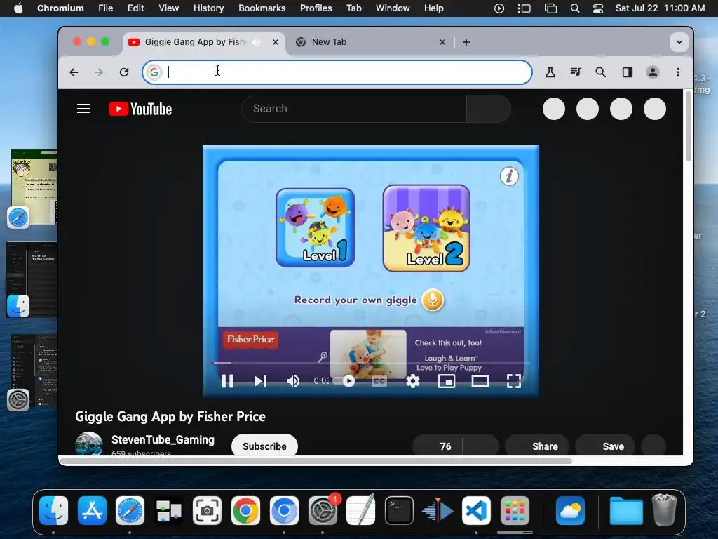The width and height of the screenshot is (718, 539).
Task: Go back in Chromium
Action: coord(74,72)
